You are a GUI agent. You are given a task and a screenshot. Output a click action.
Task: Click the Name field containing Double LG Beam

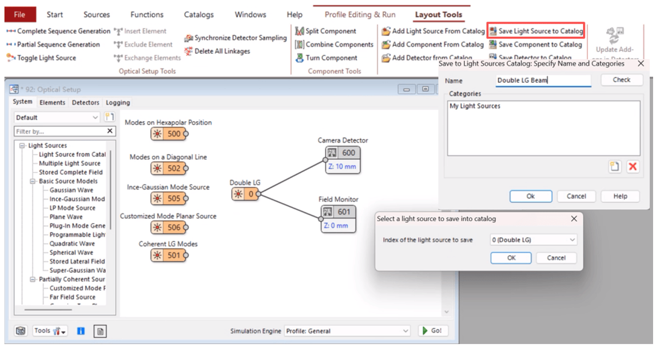(x=543, y=80)
